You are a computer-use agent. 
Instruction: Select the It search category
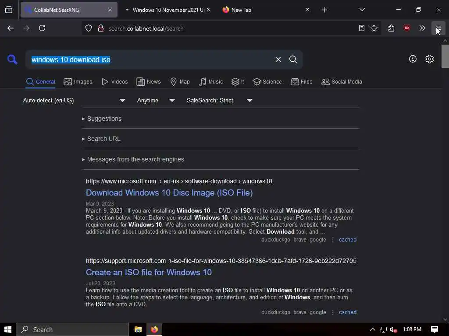coord(238,82)
